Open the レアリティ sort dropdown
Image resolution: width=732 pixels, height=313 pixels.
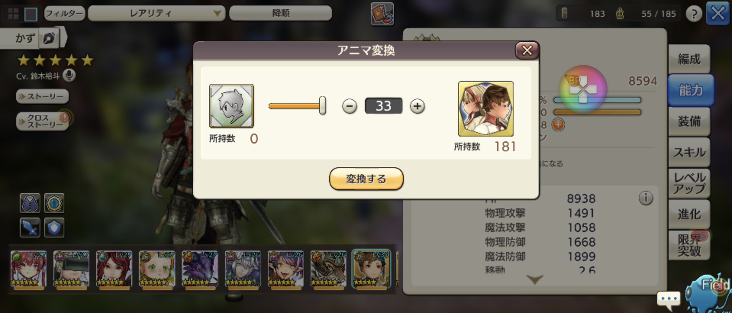click(x=156, y=13)
